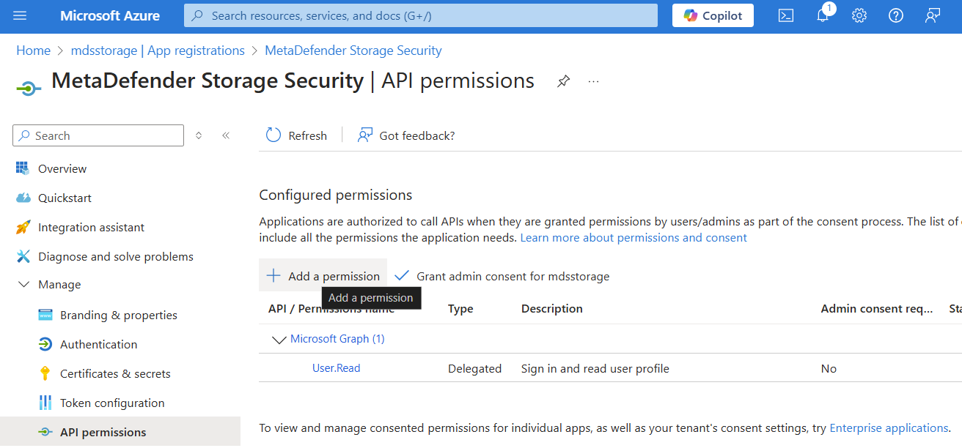Go to Authentication in sidebar

pos(98,344)
